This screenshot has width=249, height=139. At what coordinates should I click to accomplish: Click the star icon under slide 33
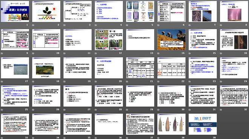2,138
